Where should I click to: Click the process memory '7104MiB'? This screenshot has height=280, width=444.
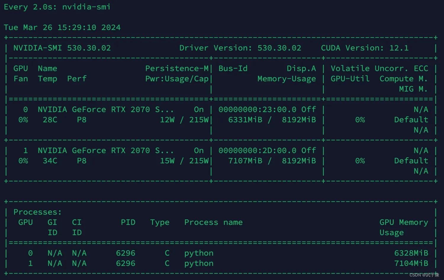(411, 263)
